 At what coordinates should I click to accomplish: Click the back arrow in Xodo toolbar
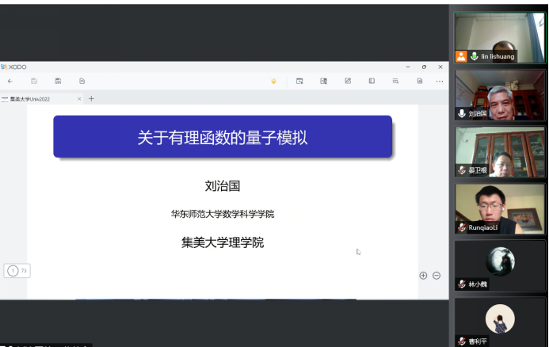[10, 81]
